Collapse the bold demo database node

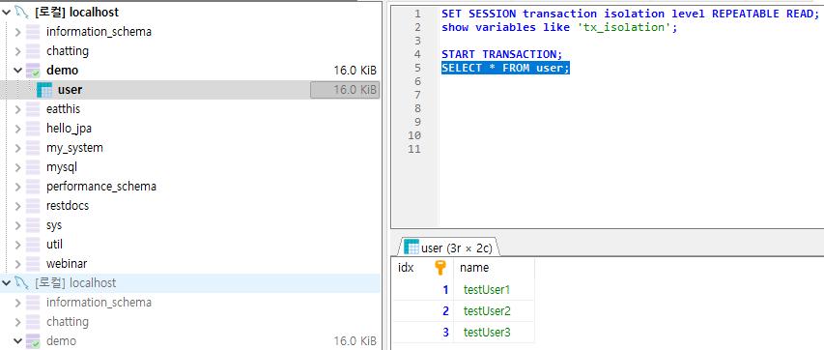click(17, 71)
